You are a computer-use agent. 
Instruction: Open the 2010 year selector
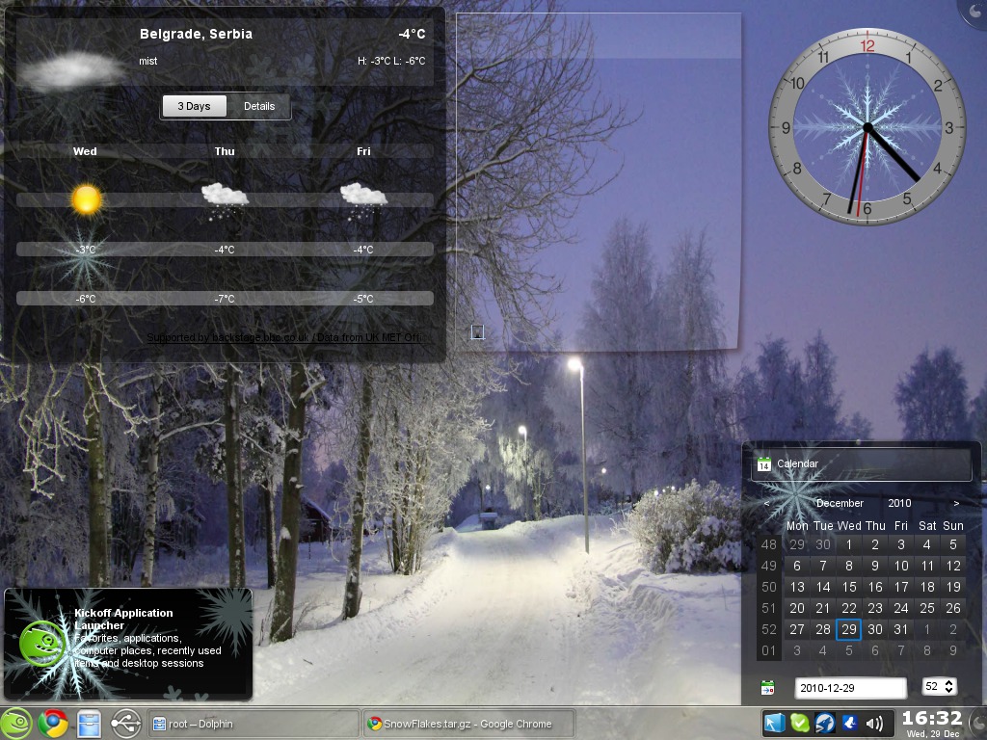point(899,503)
